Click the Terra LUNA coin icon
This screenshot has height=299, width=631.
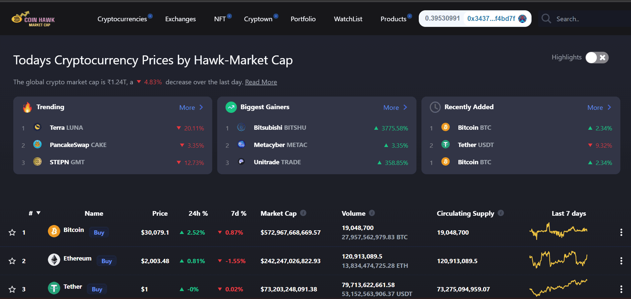pos(38,127)
